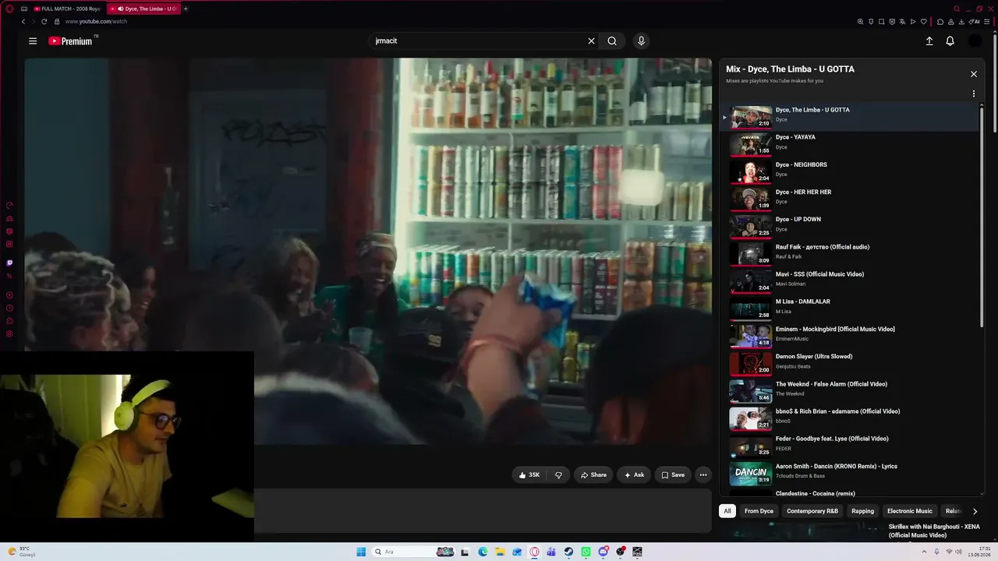Open Steam from the taskbar
This screenshot has height=561, width=998.
point(568,552)
